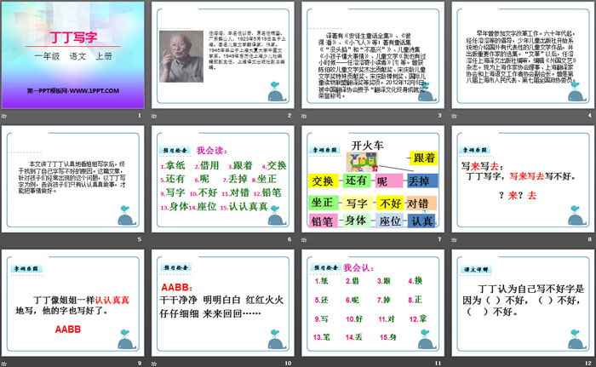Click the animation star icon under slide 4
Image resolution: width=596 pixels, height=367 pixels.
pos(454,116)
